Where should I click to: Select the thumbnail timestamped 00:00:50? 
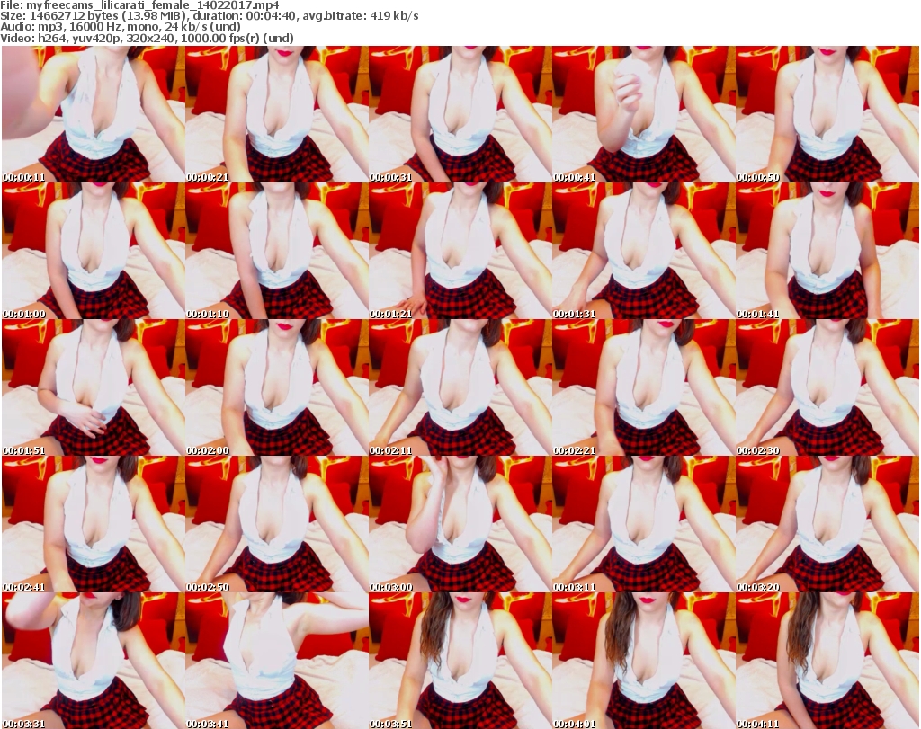[827, 114]
